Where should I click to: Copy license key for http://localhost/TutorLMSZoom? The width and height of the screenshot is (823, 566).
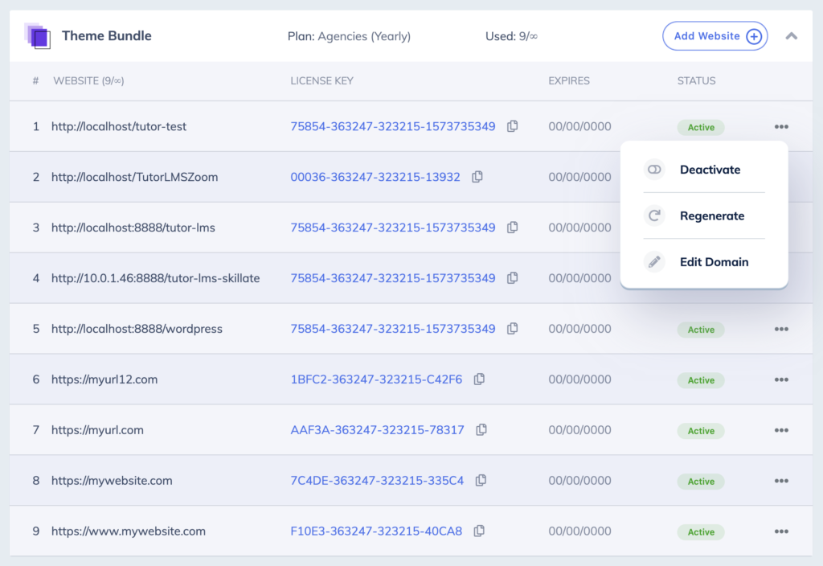477,177
